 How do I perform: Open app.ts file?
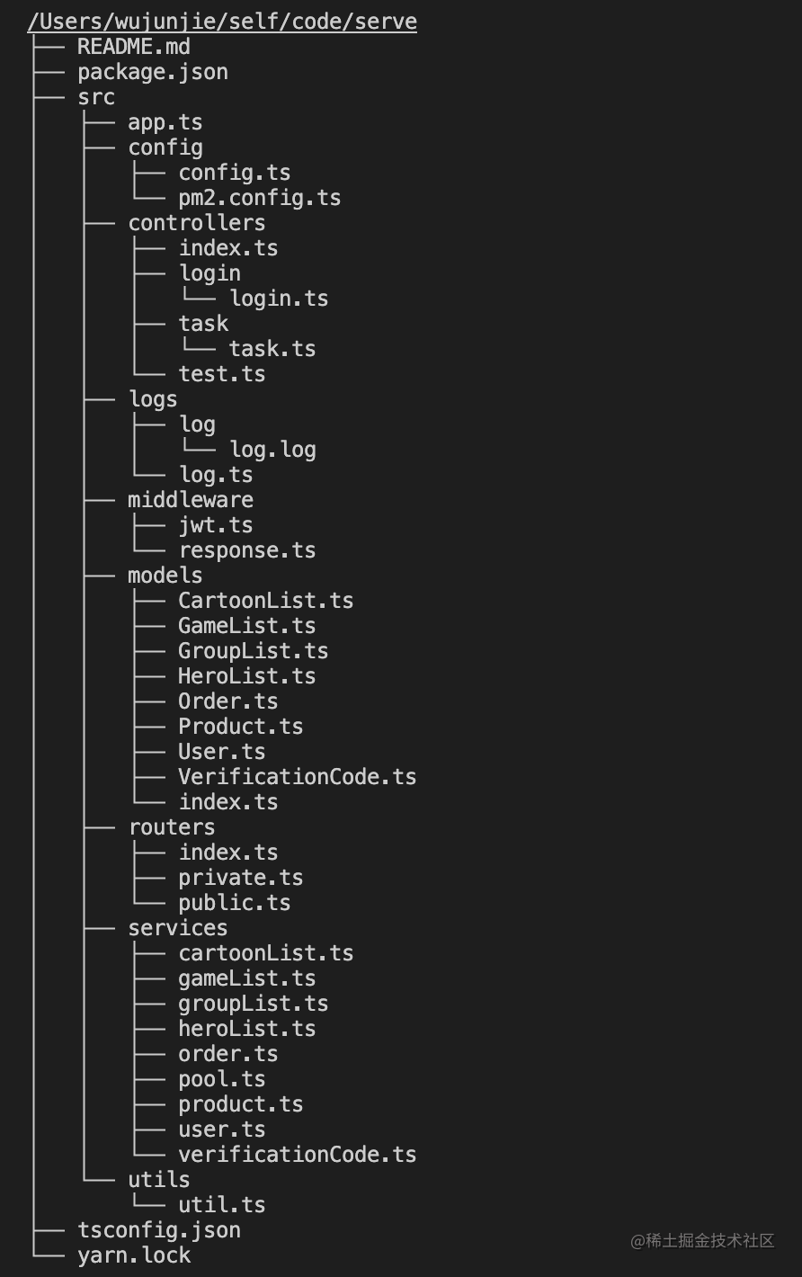point(165,122)
